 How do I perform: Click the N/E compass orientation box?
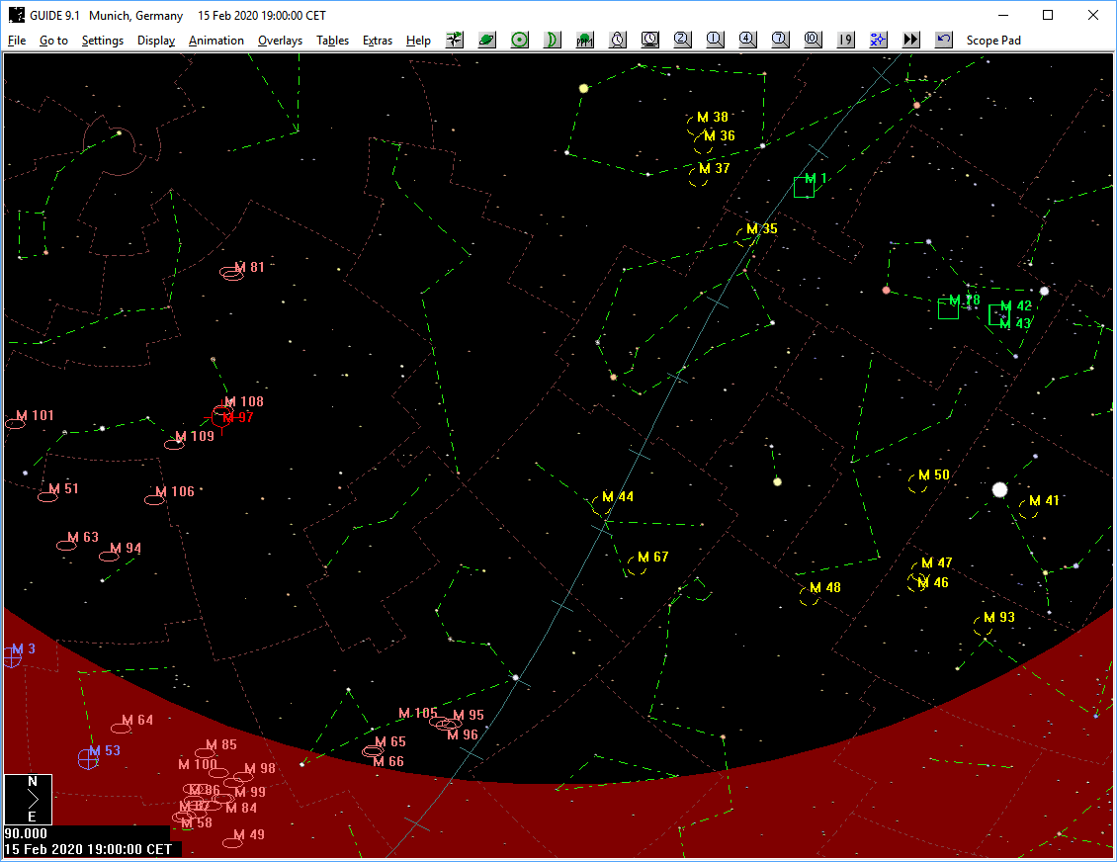coord(28,799)
